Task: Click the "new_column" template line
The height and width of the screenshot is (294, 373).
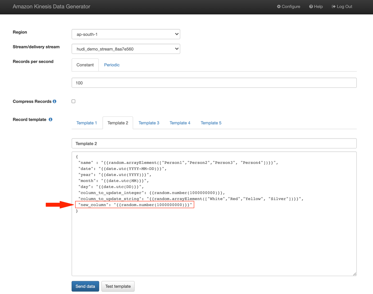Action: point(135,205)
